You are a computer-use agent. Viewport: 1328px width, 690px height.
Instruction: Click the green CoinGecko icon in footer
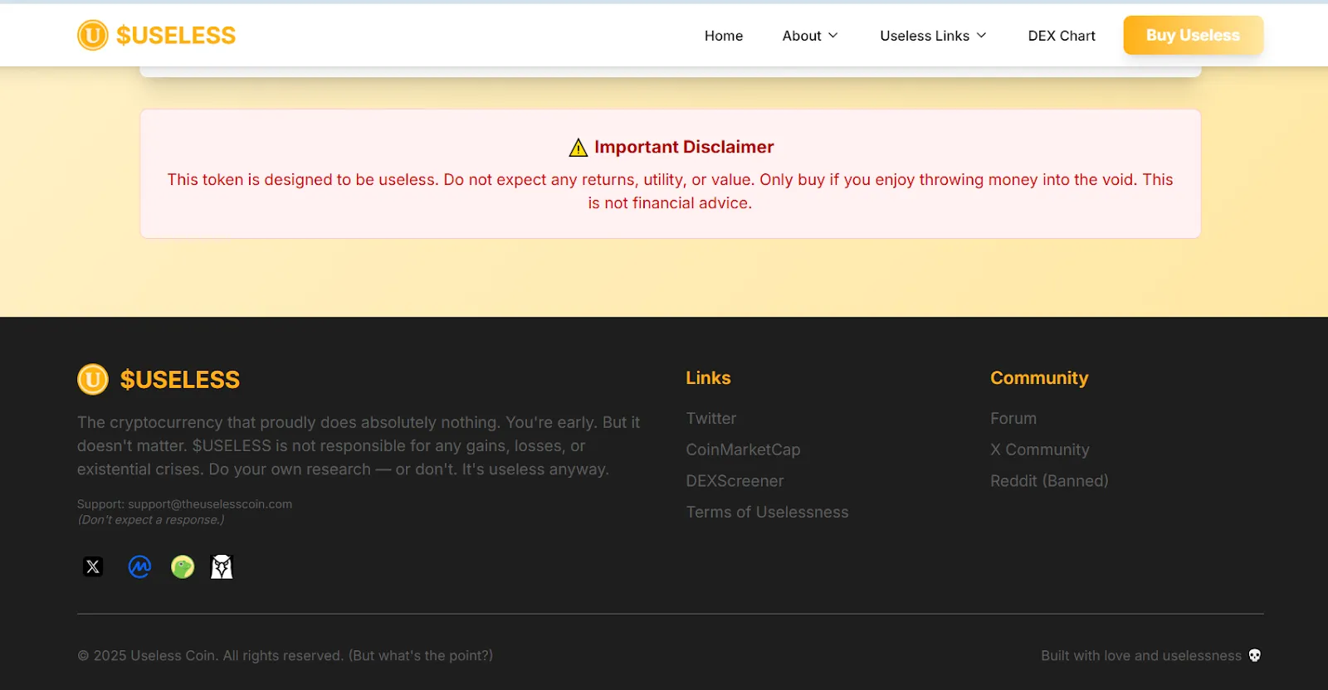[x=183, y=566]
